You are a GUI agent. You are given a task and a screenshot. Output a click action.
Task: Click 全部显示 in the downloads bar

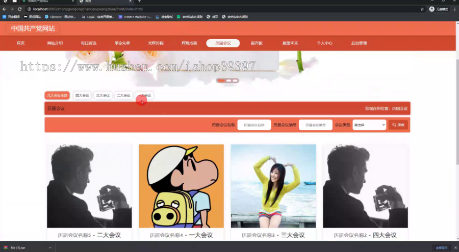click(442, 247)
